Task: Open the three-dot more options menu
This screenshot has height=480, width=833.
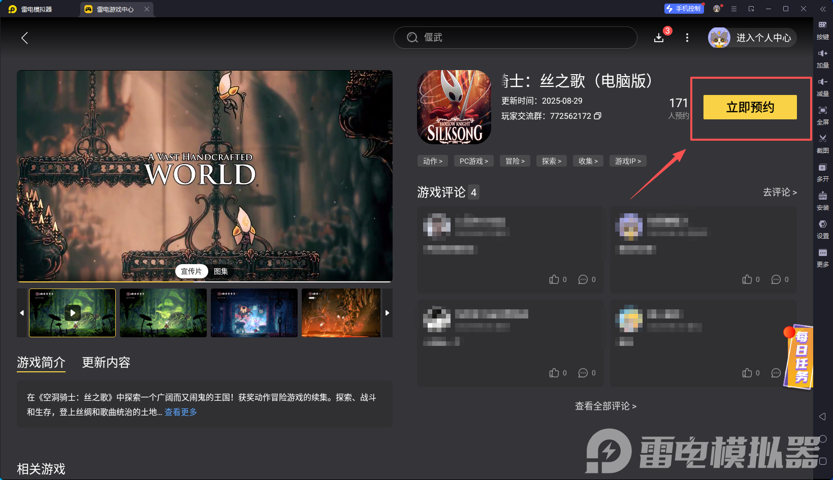Action: point(687,38)
